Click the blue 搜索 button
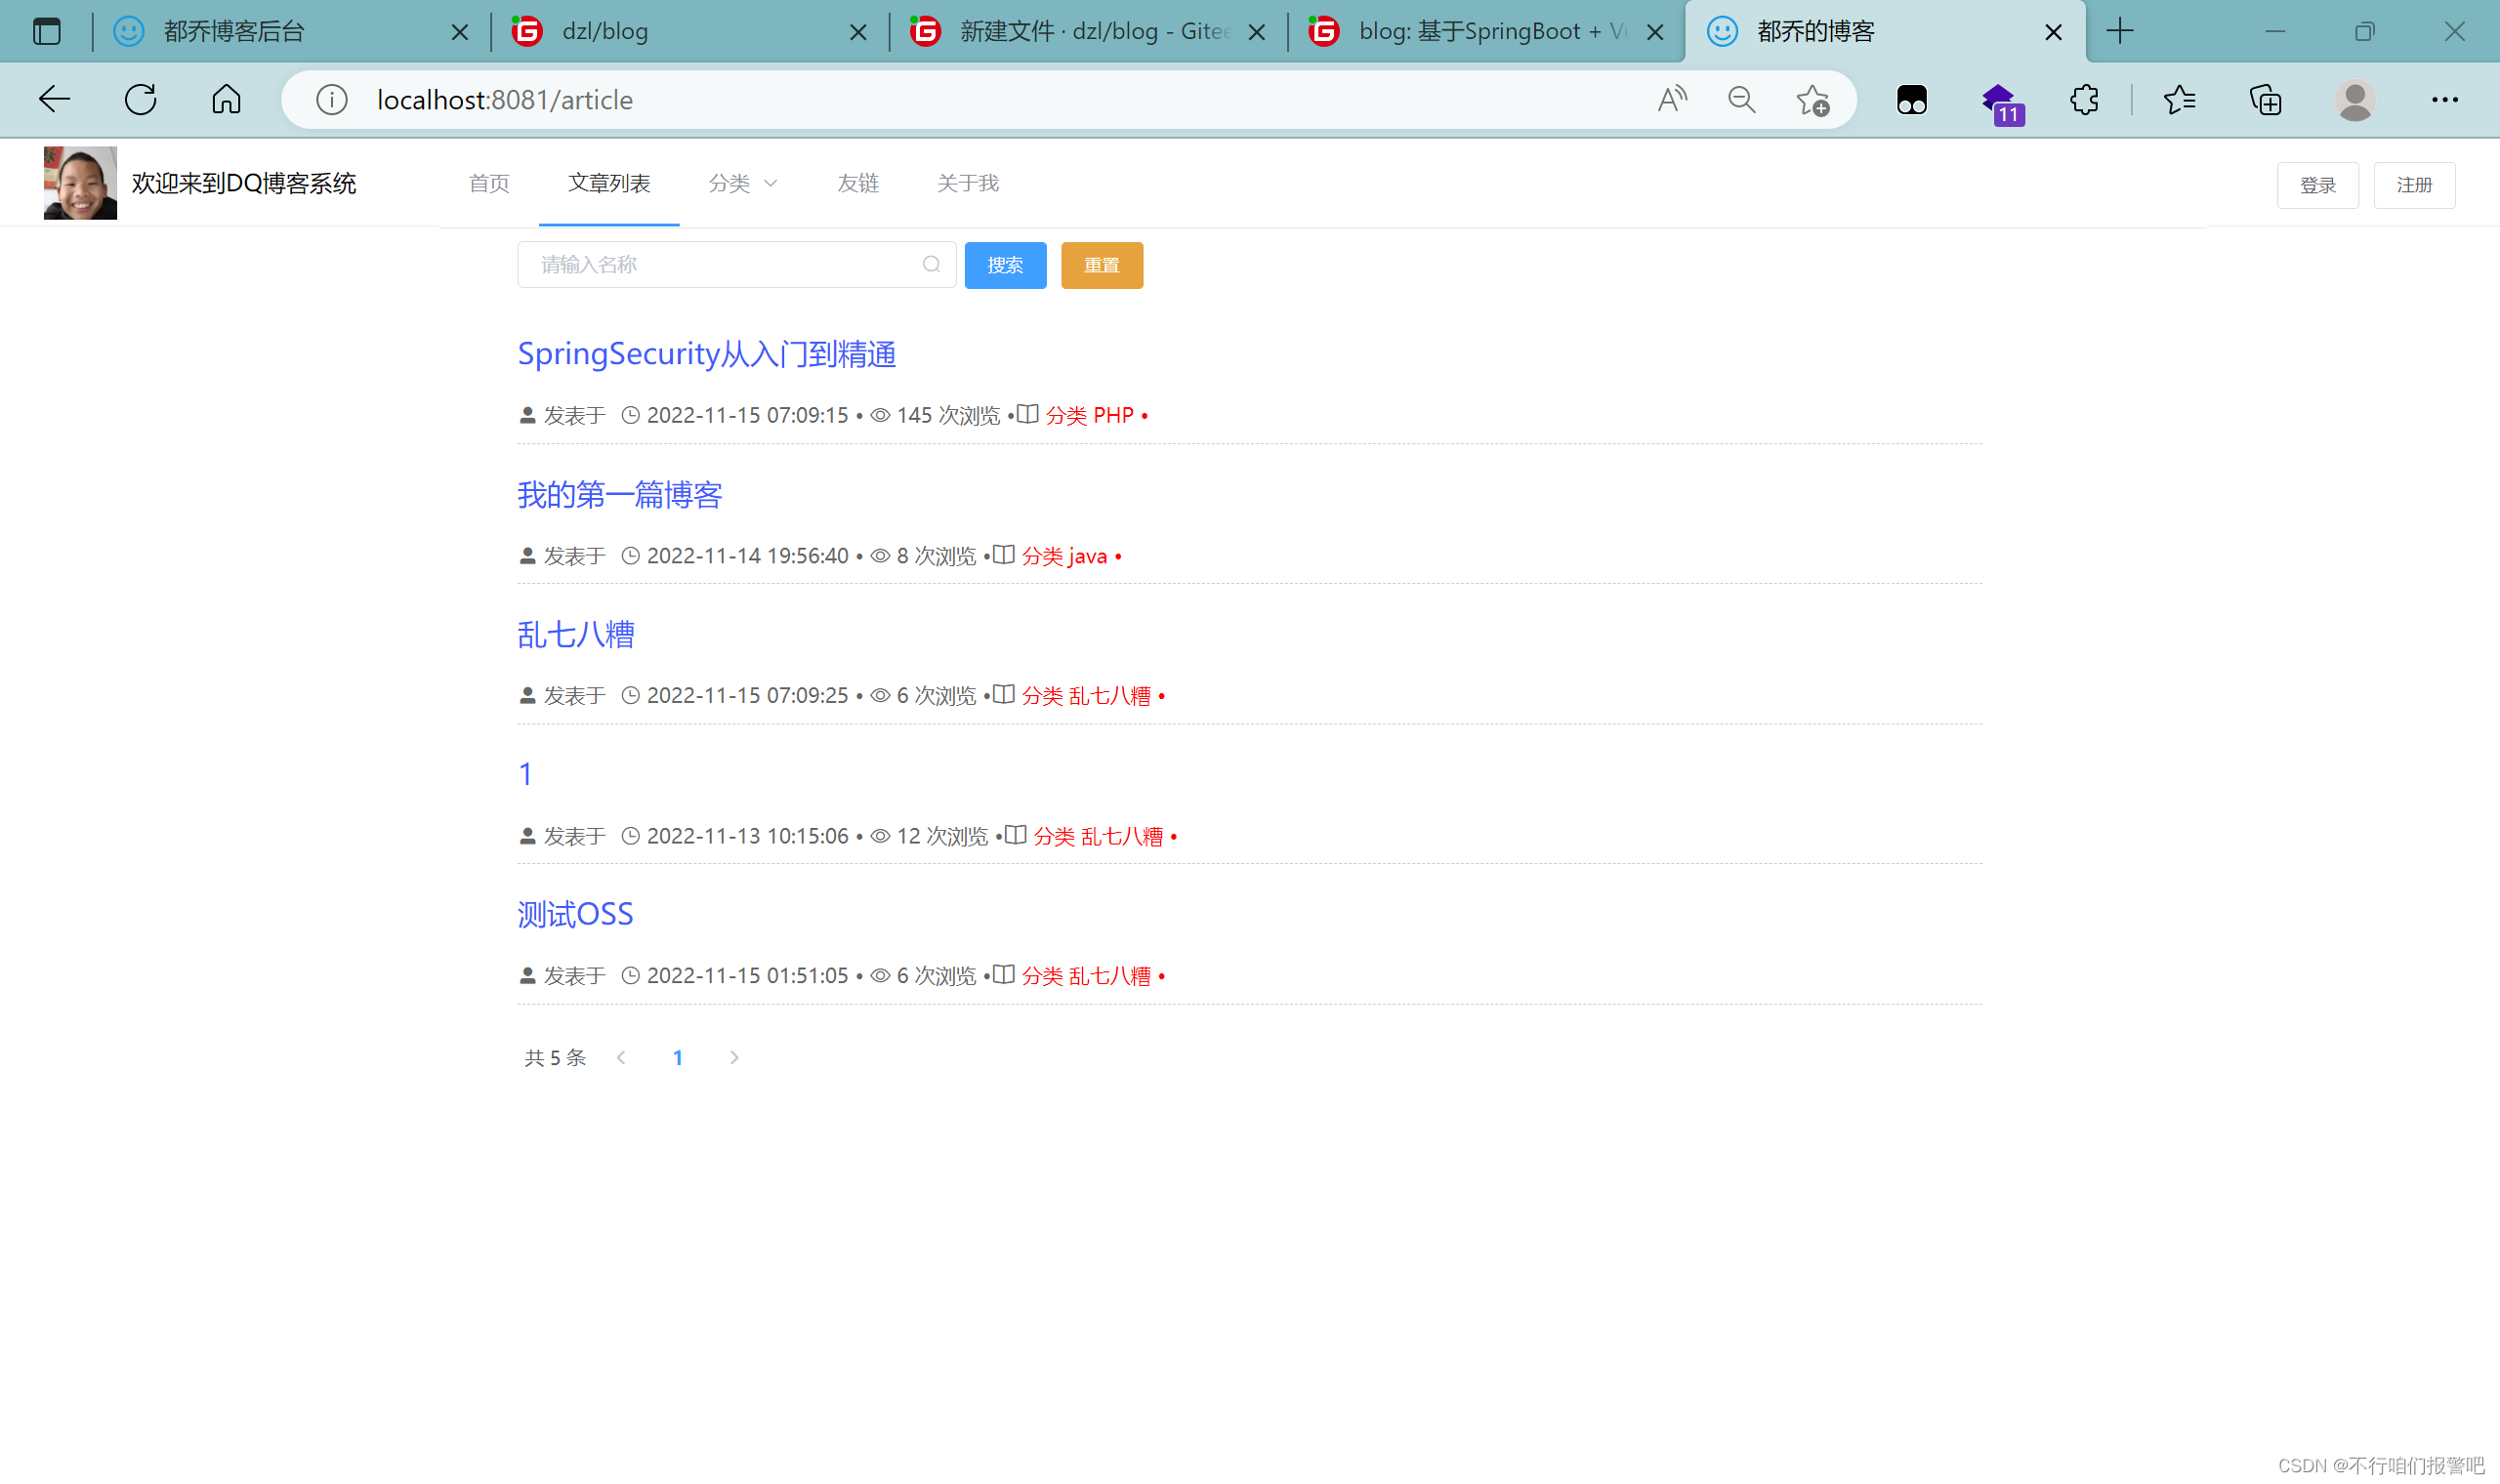2500x1484 pixels. point(1005,265)
